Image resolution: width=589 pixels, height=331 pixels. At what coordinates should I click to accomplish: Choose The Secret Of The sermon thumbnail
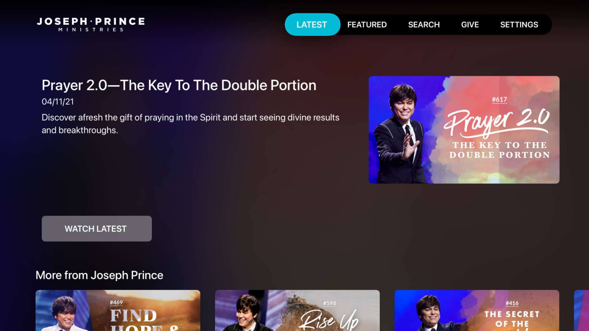point(477,310)
